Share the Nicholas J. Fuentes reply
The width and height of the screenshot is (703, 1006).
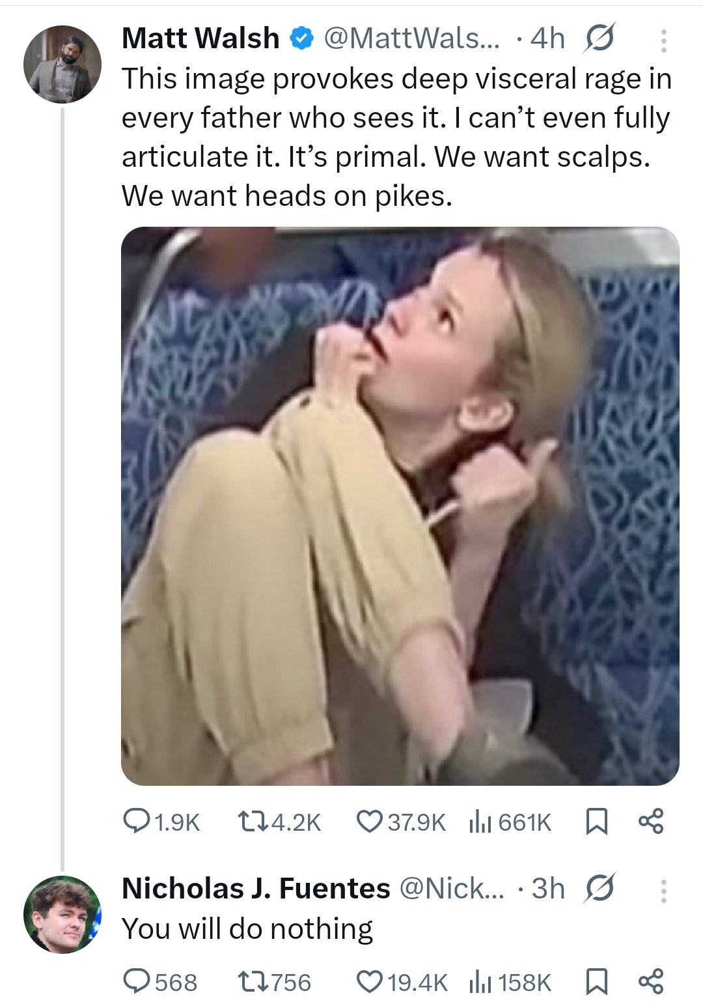(x=651, y=981)
